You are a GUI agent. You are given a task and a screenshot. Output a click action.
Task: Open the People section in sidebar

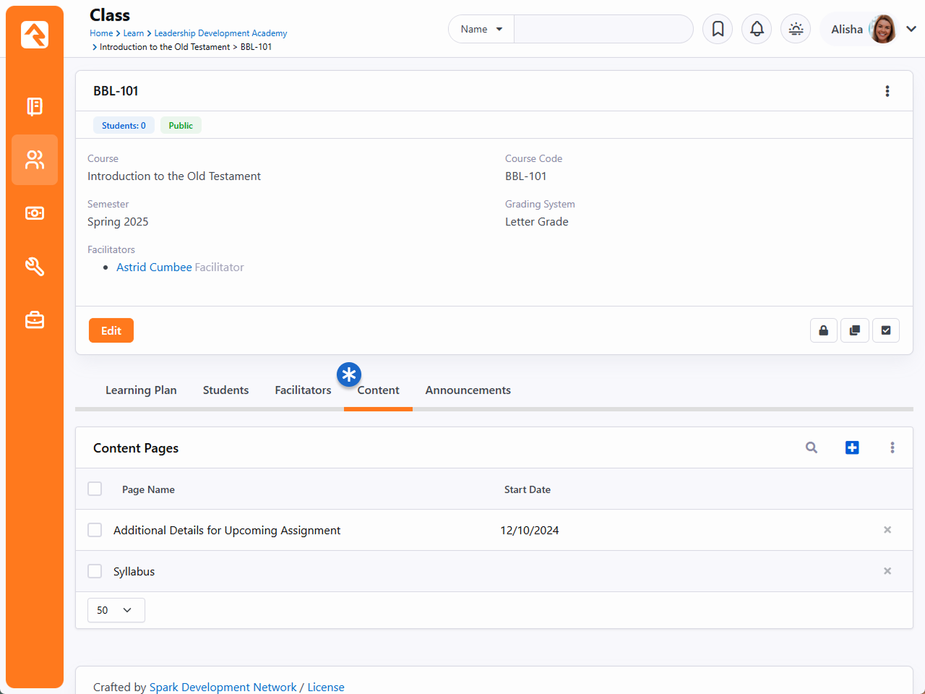pos(35,160)
